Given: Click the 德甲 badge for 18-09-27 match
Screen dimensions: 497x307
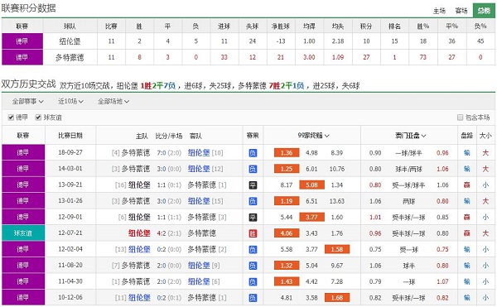Looking at the screenshot, I should pos(23,153).
